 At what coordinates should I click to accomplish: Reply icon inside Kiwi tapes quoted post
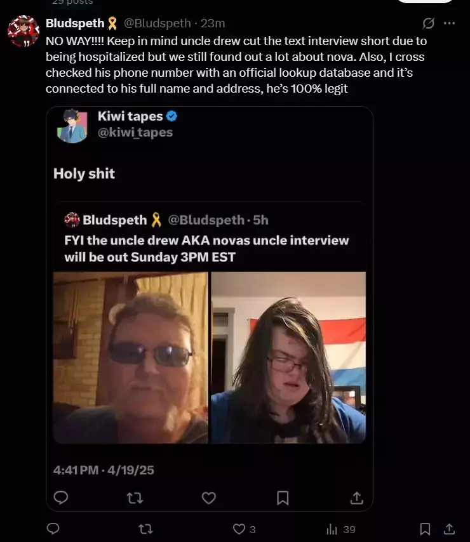point(61,498)
